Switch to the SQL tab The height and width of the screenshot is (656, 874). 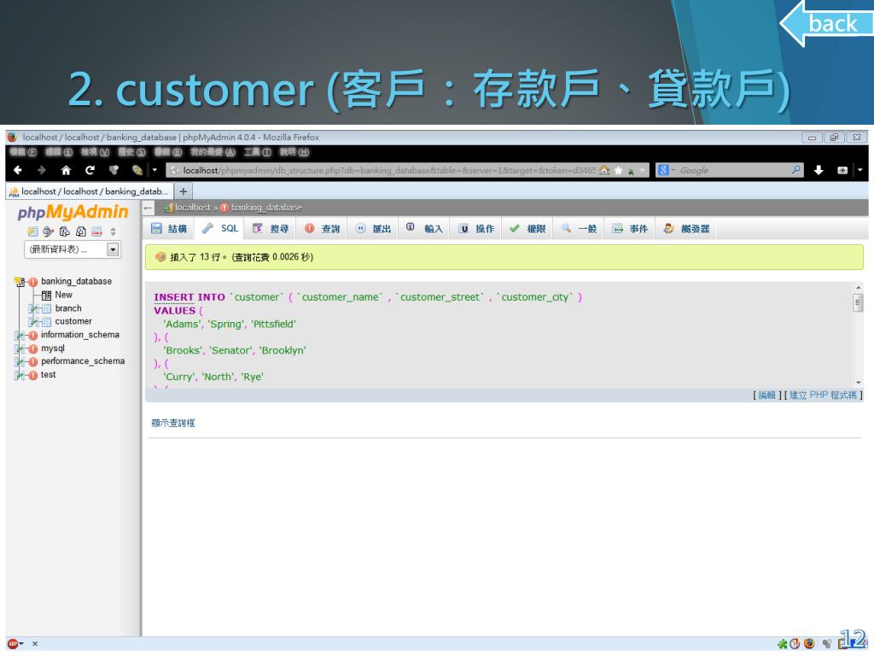pos(220,229)
